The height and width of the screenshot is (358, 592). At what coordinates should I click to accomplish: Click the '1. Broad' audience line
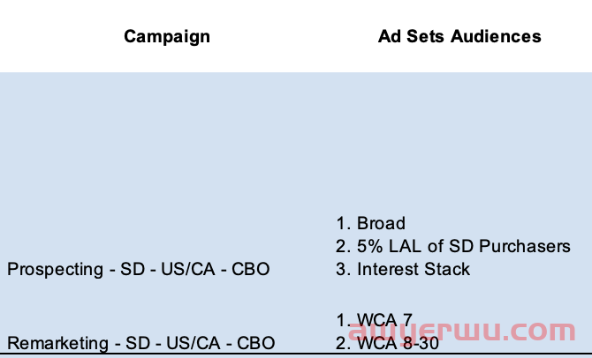point(370,223)
